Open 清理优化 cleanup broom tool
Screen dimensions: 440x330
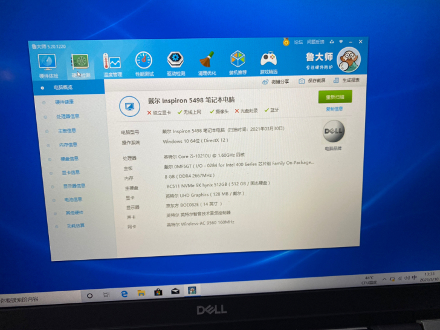point(207,63)
